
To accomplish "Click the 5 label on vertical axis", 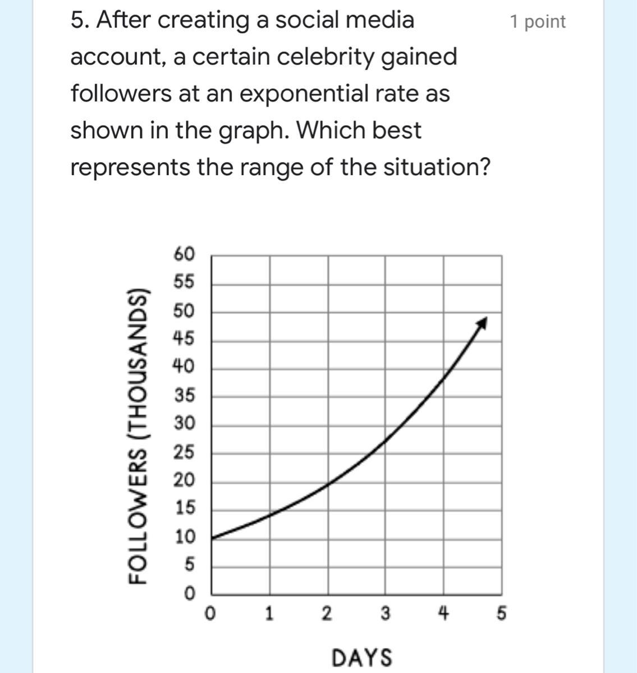I will (x=189, y=565).
